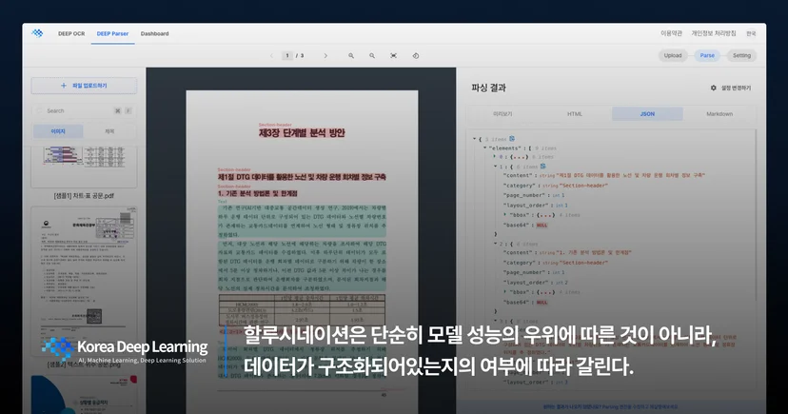Switch to the Markdown result tab

point(719,114)
